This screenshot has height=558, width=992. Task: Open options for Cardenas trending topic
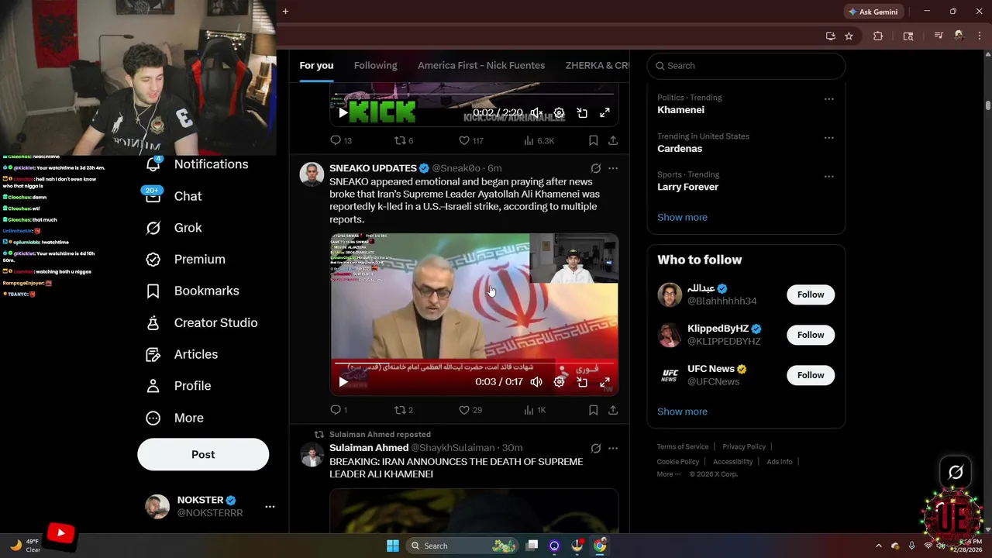pos(828,138)
